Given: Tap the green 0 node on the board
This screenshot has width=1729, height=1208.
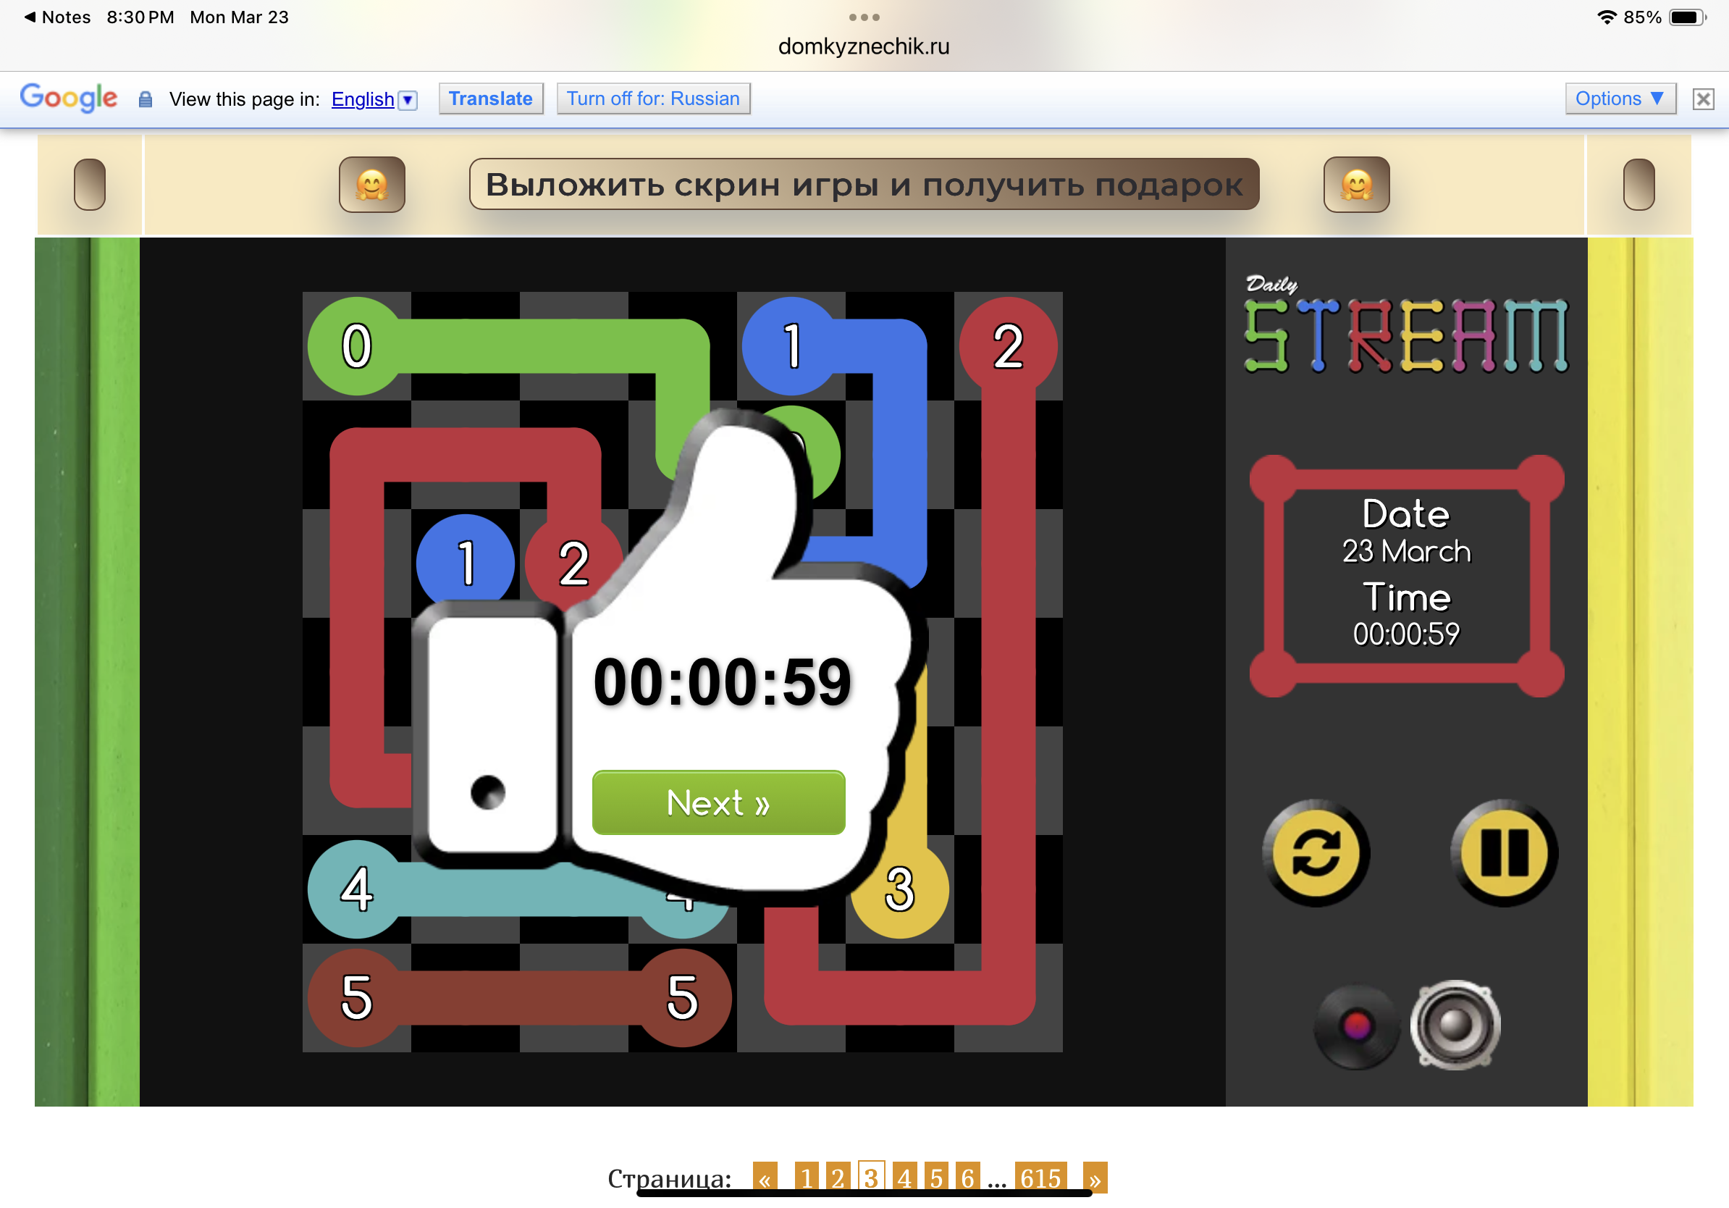Looking at the screenshot, I should click(357, 346).
